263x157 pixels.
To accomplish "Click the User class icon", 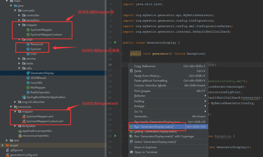I will 28,54.
